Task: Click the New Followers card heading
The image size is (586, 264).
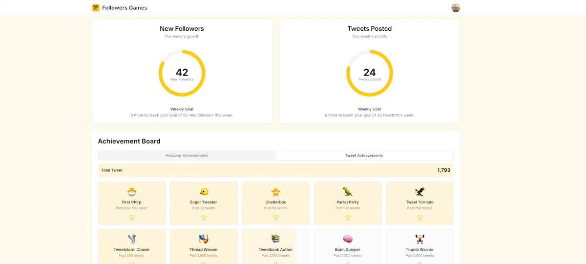Action: (182, 29)
